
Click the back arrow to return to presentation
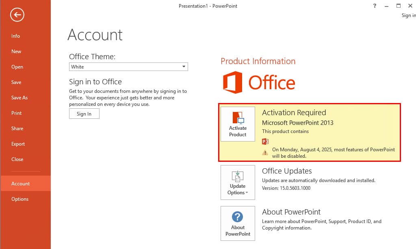coord(17,15)
